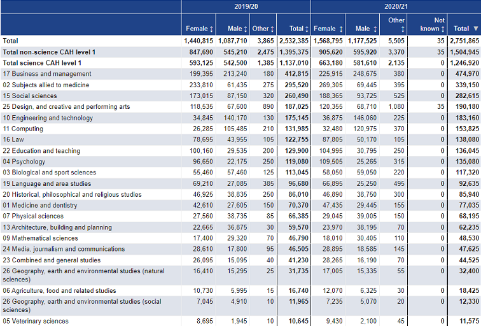Sort by Not known column arrow
481x326 pixels.
click(x=443, y=29)
